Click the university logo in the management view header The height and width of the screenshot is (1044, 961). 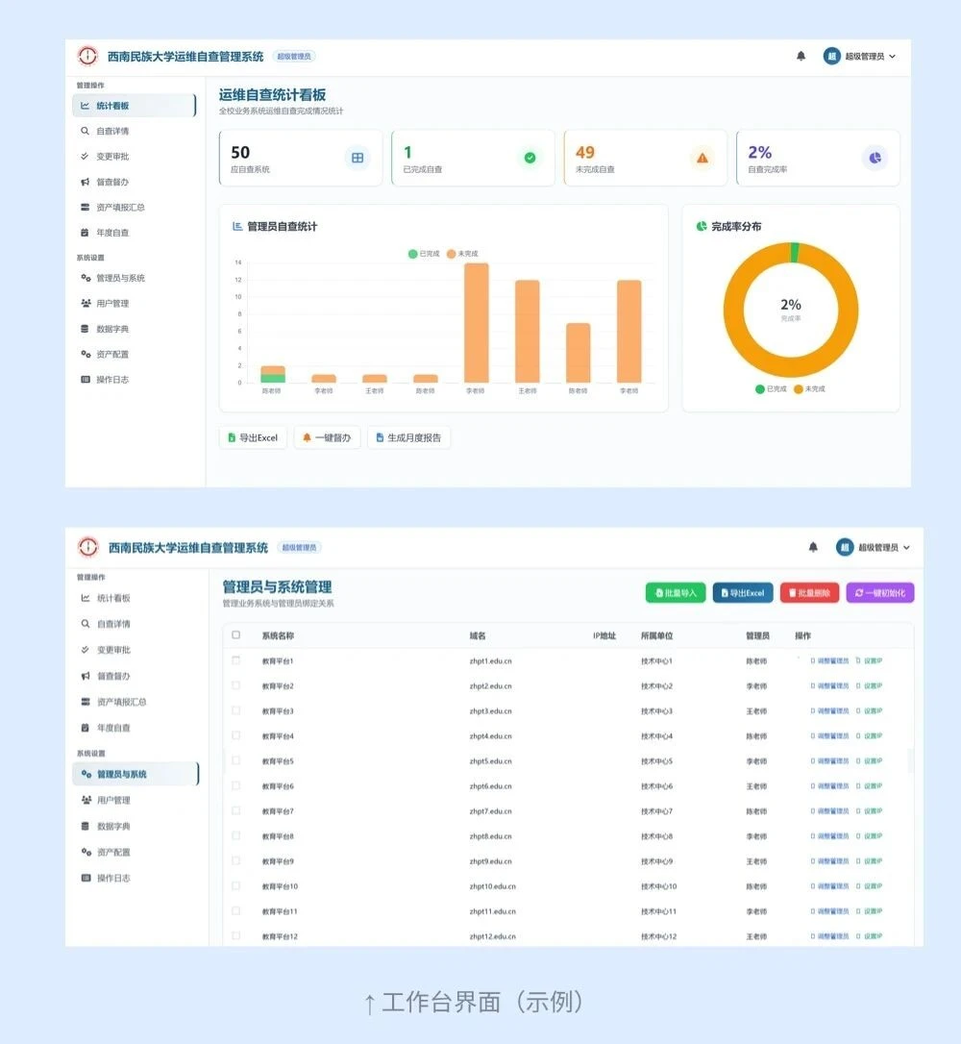pyautogui.click(x=87, y=547)
